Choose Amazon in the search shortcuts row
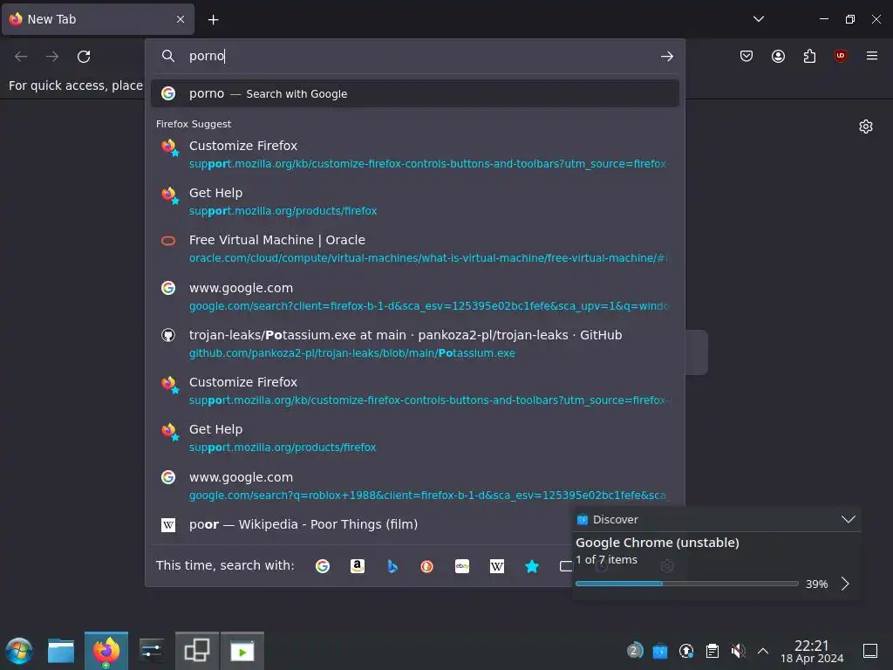Image resolution: width=893 pixels, height=670 pixels. pos(357,565)
